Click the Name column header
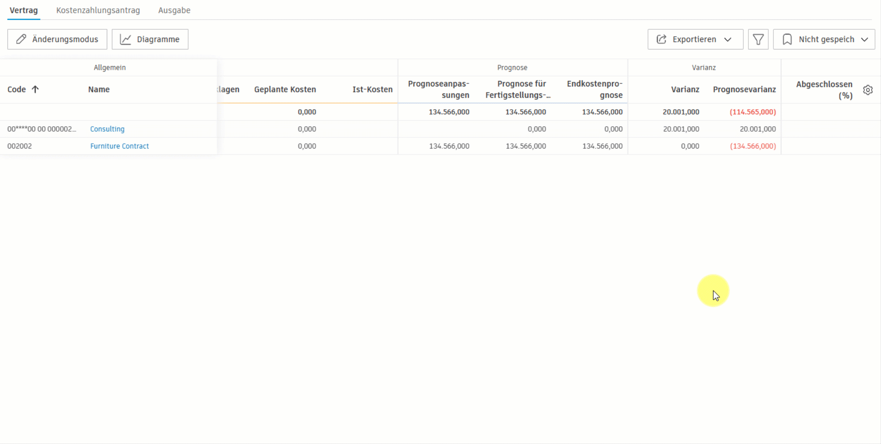 coord(99,89)
